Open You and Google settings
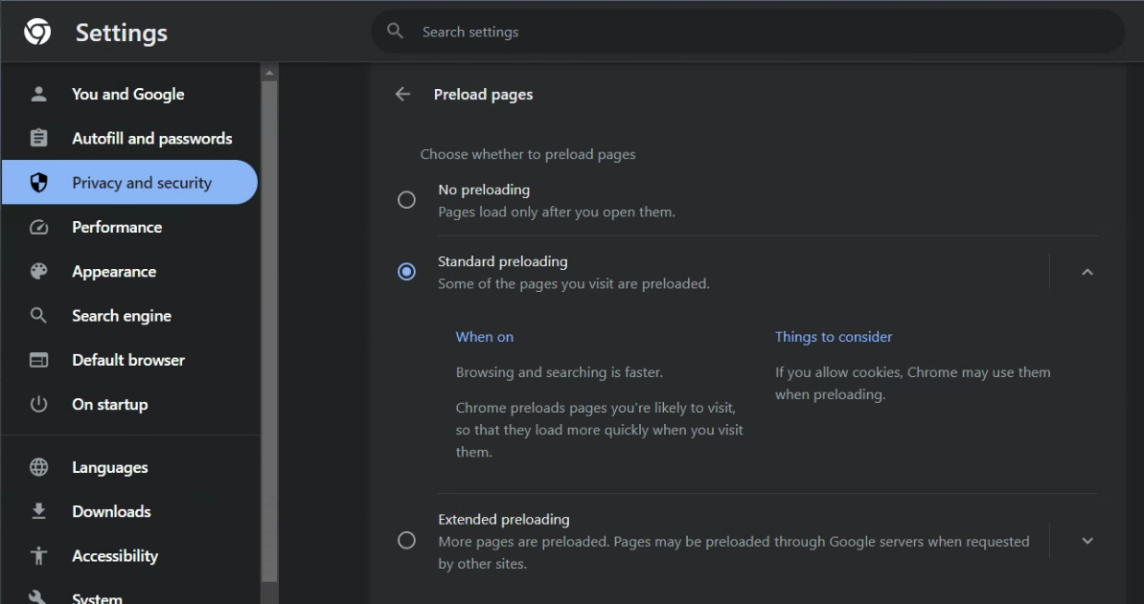 pos(130,94)
